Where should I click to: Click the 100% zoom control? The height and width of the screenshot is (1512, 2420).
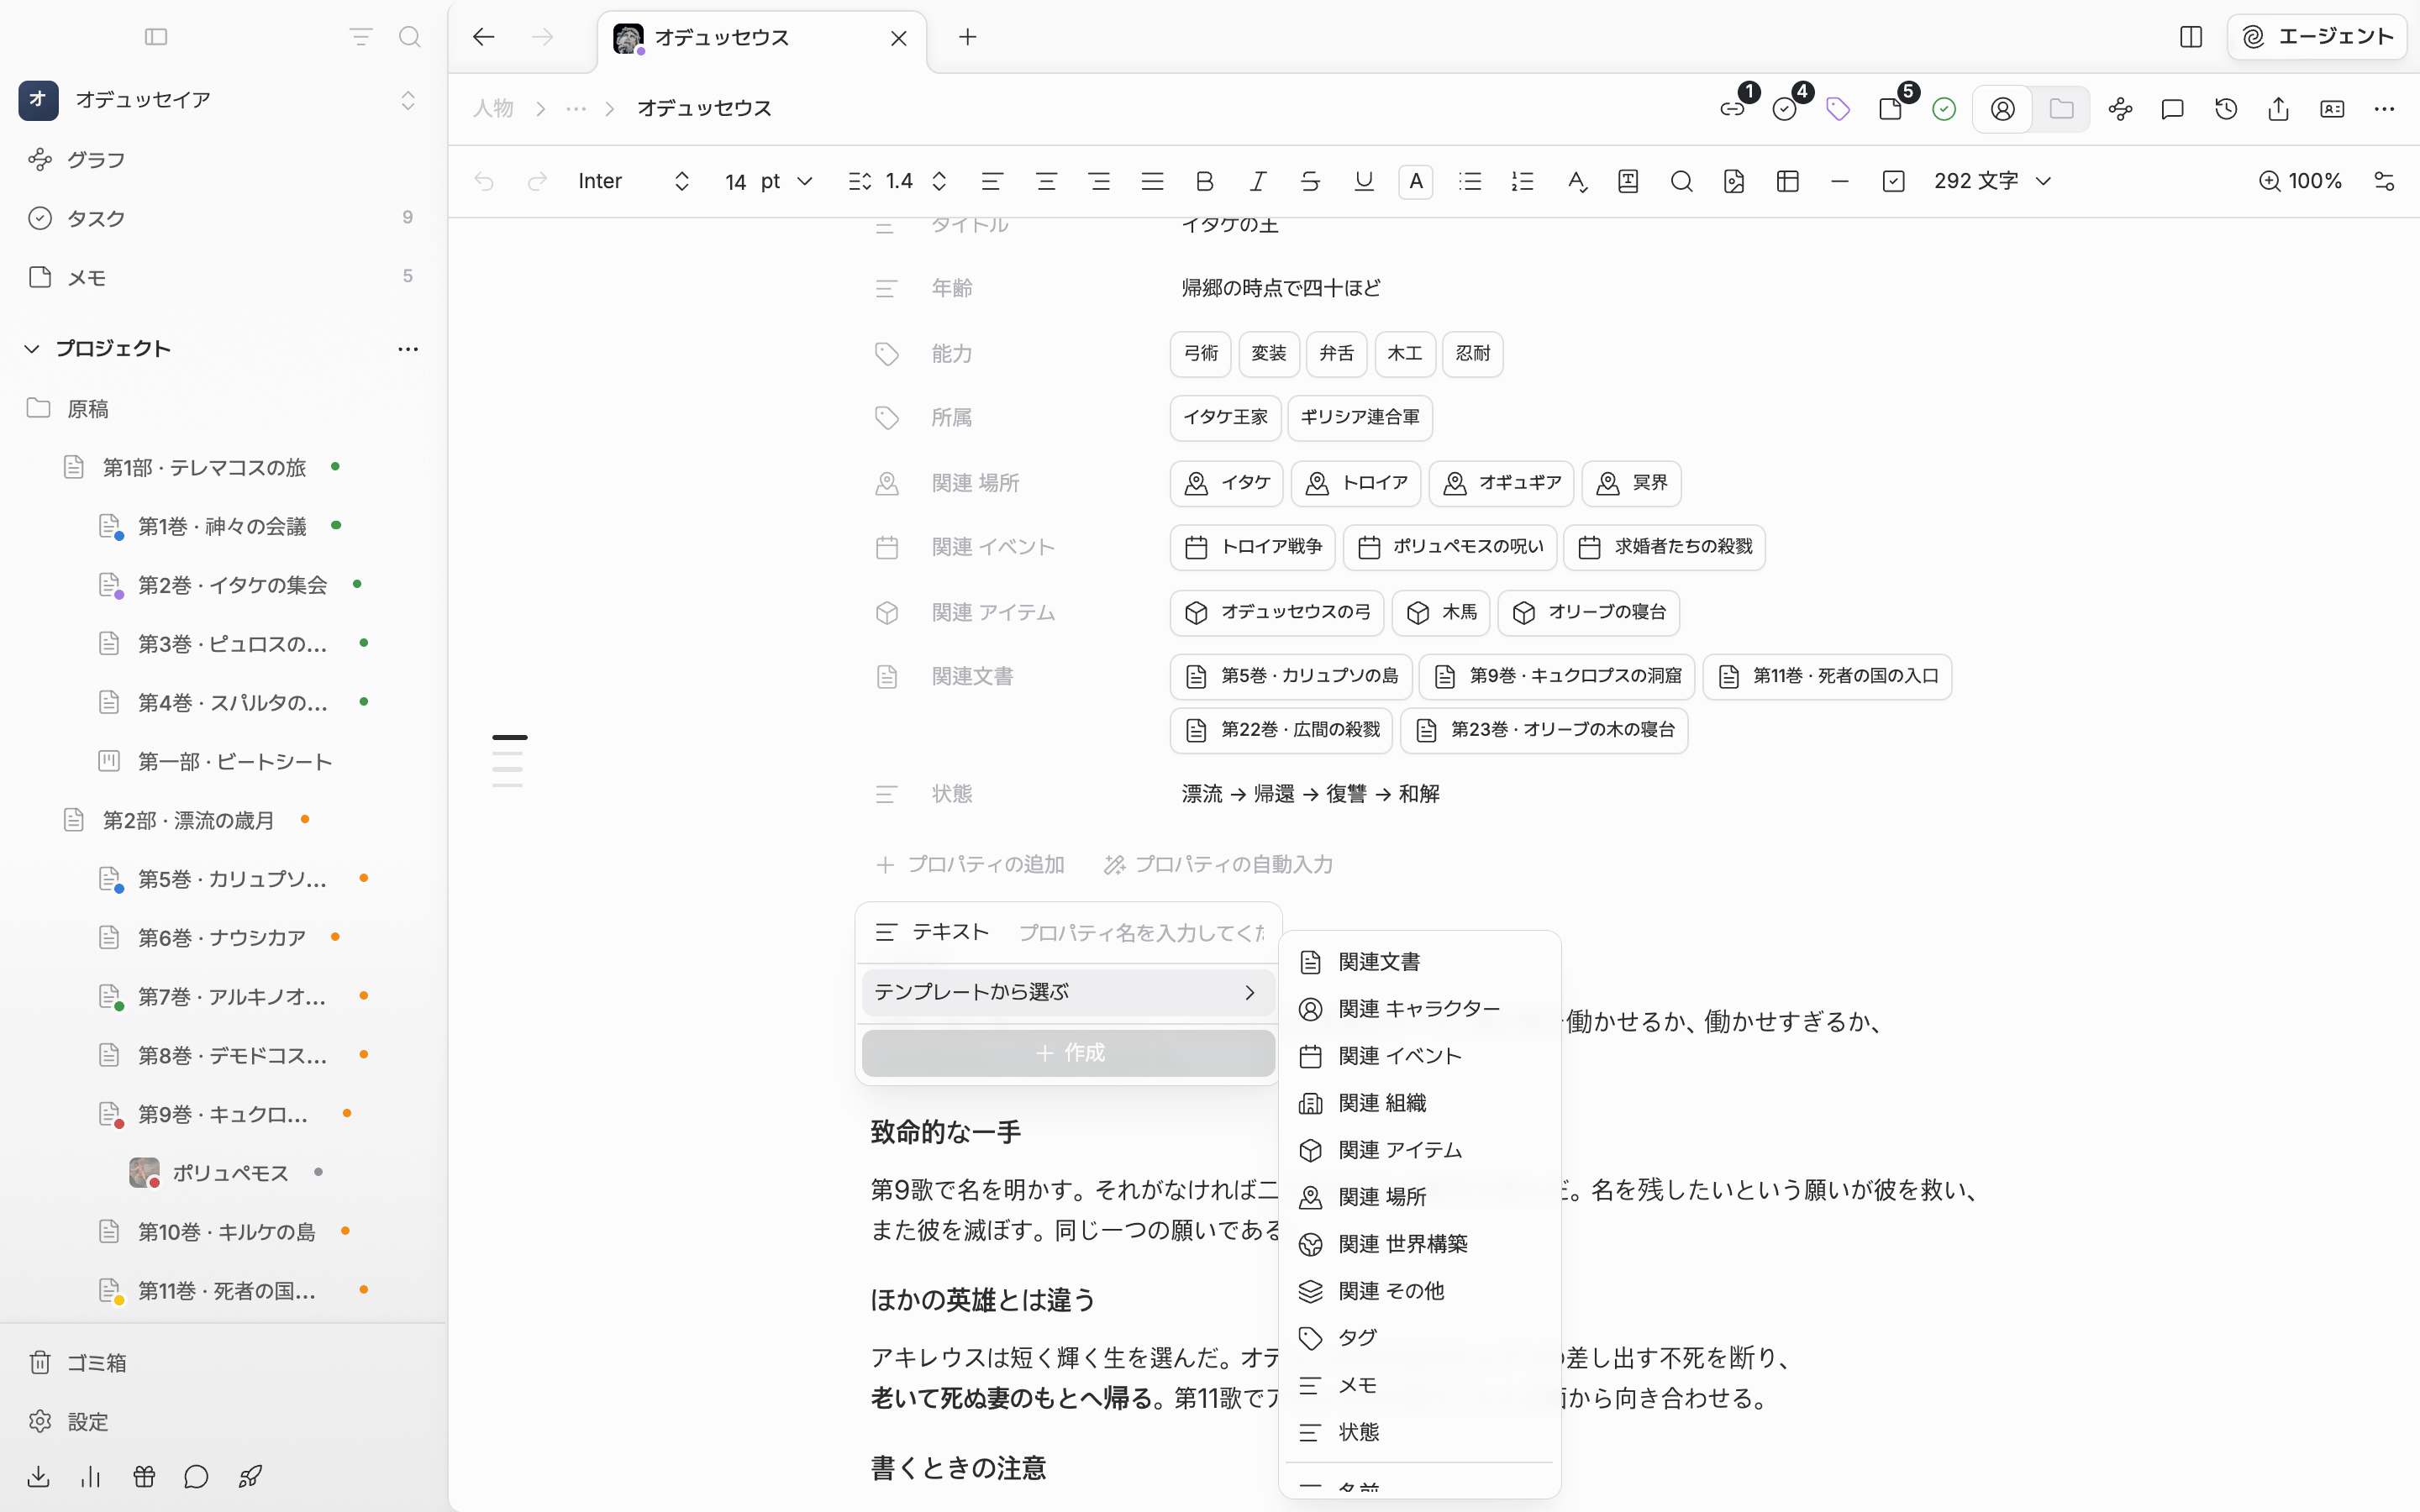pyautogui.click(x=2300, y=181)
